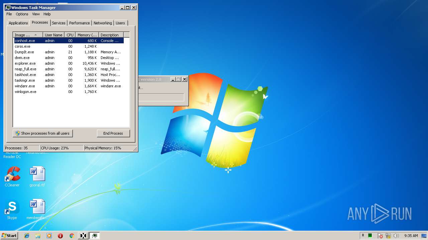The width and height of the screenshot is (428, 240).
Task: Open the Help menu
Action: pos(47,14)
